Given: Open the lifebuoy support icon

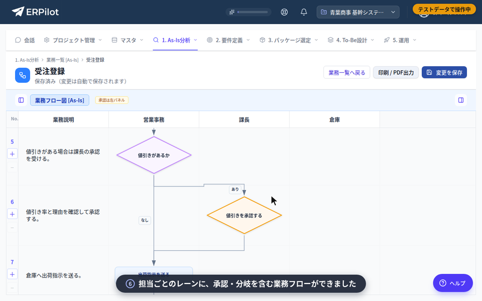Looking at the screenshot, I should (284, 12).
